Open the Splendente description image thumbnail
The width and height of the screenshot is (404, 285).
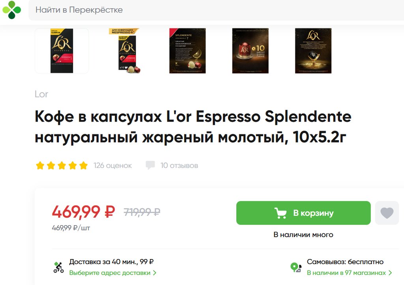click(187, 51)
